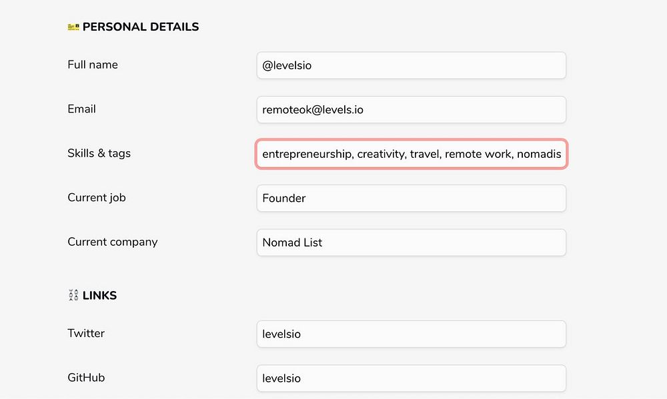Click the Email field with remoteok@levels.io
The width and height of the screenshot is (667, 399).
coord(411,110)
